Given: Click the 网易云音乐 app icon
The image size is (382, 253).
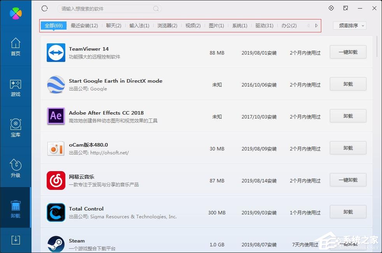Looking at the screenshot, I should pos(56,180).
